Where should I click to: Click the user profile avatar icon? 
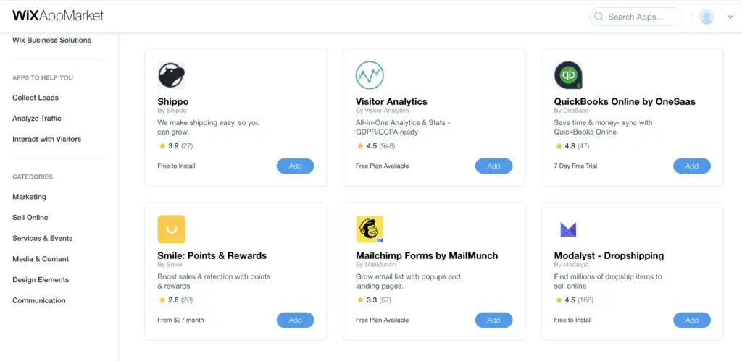click(x=706, y=17)
